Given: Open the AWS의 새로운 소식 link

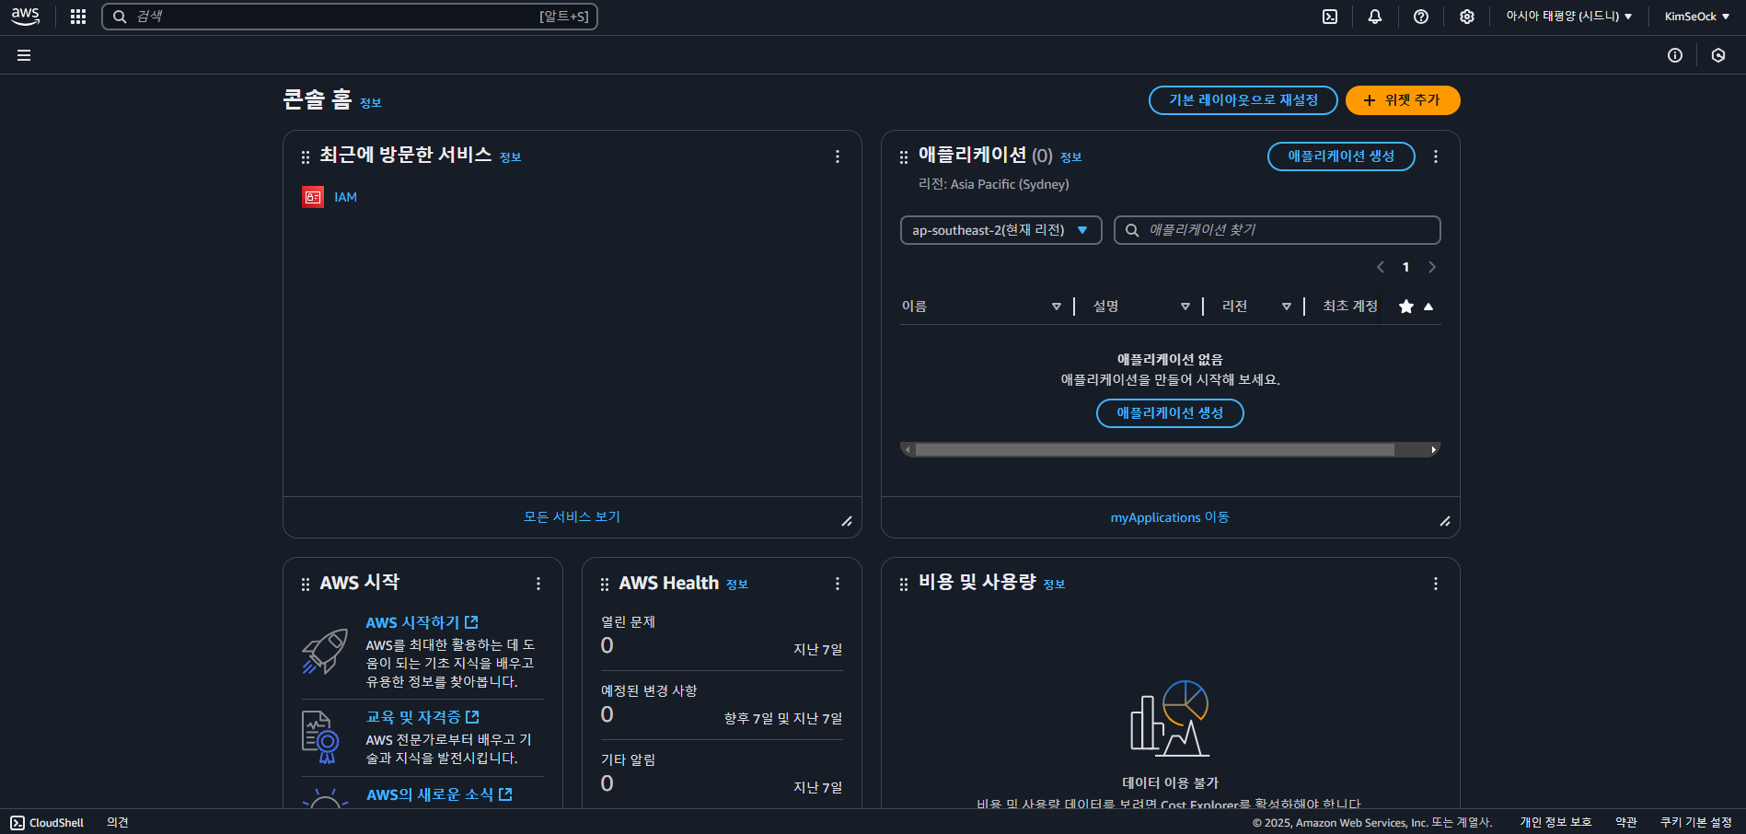Looking at the screenshot, I should 439,794.
